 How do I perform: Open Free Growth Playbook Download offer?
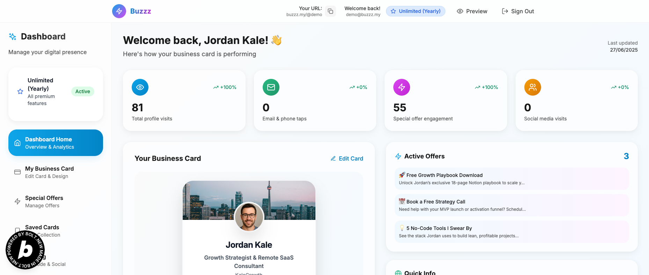click(x=512, y=179)
